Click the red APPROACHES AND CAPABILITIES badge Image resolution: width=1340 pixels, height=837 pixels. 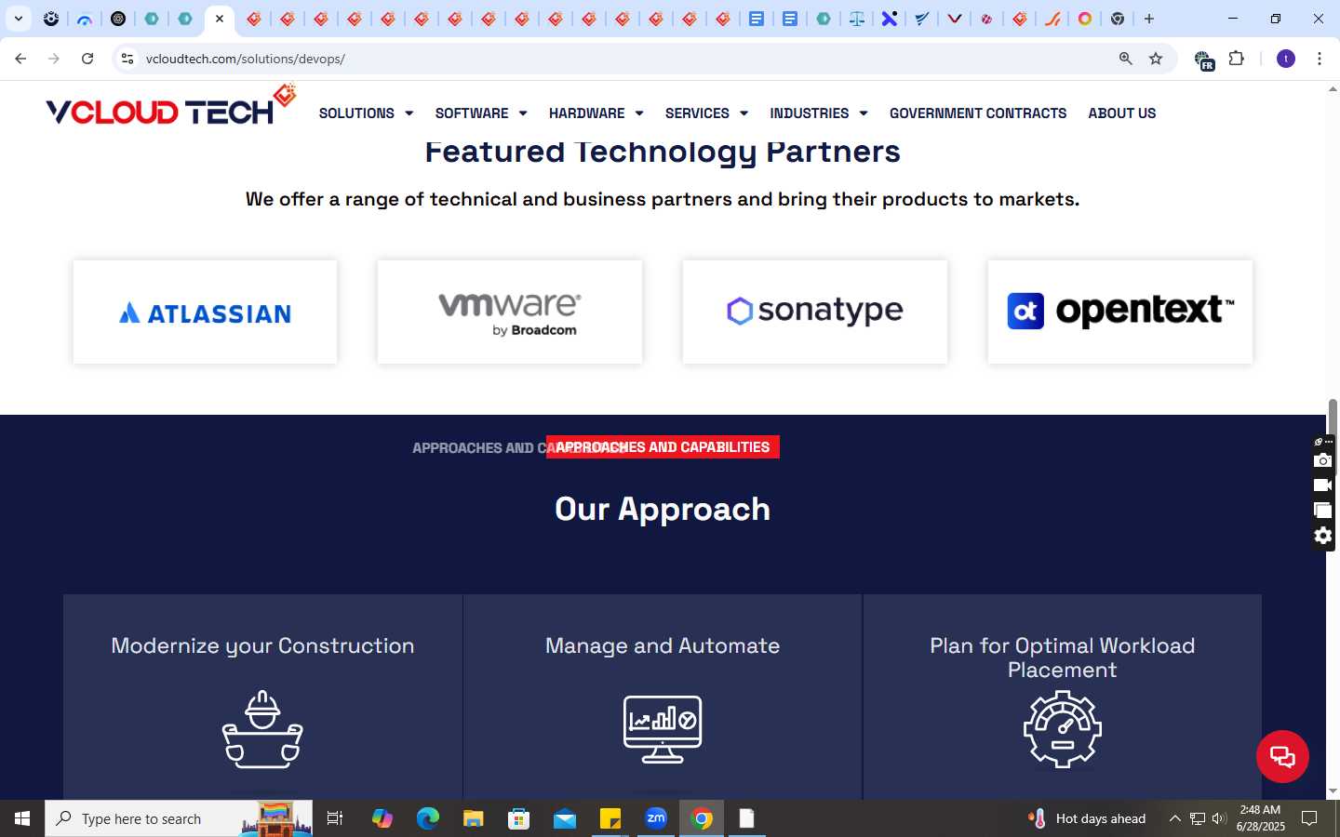coord(663,447)
